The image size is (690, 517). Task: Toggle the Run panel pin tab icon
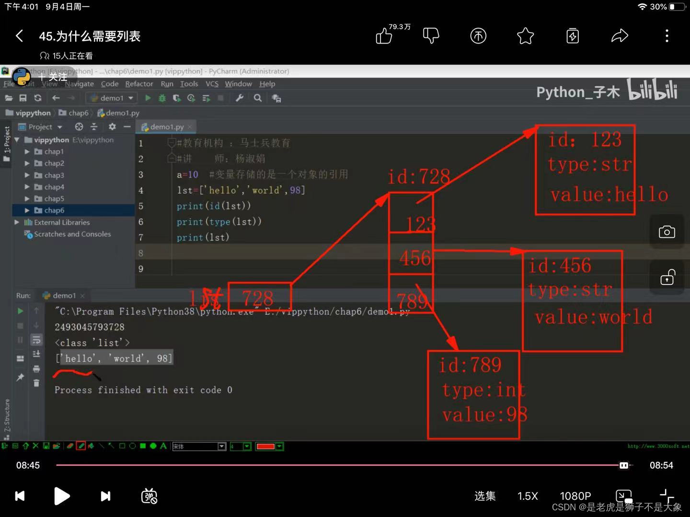point(20,377)
